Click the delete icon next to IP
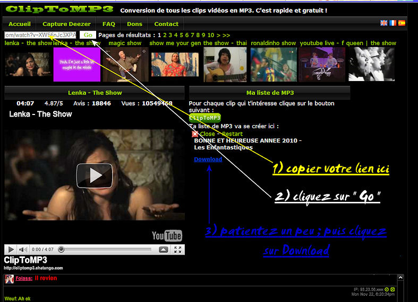This screenshot has width=418, height=302. (393, 289)
